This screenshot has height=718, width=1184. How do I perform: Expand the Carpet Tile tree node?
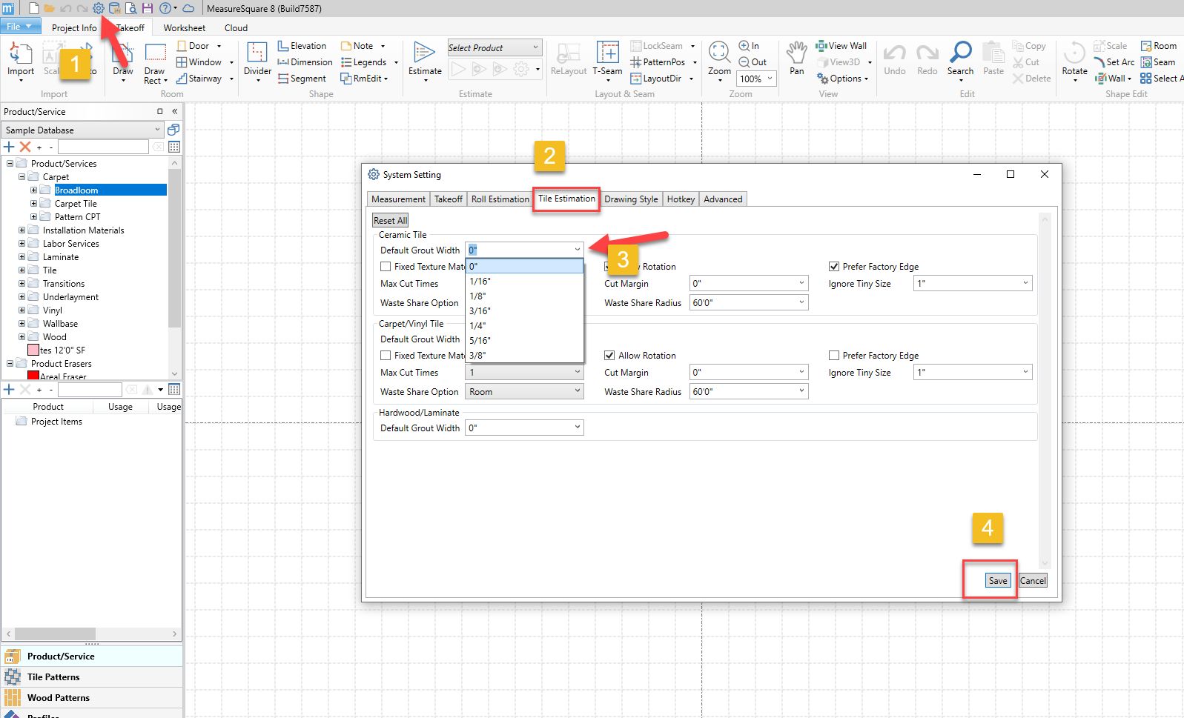(x=33, y=204)
